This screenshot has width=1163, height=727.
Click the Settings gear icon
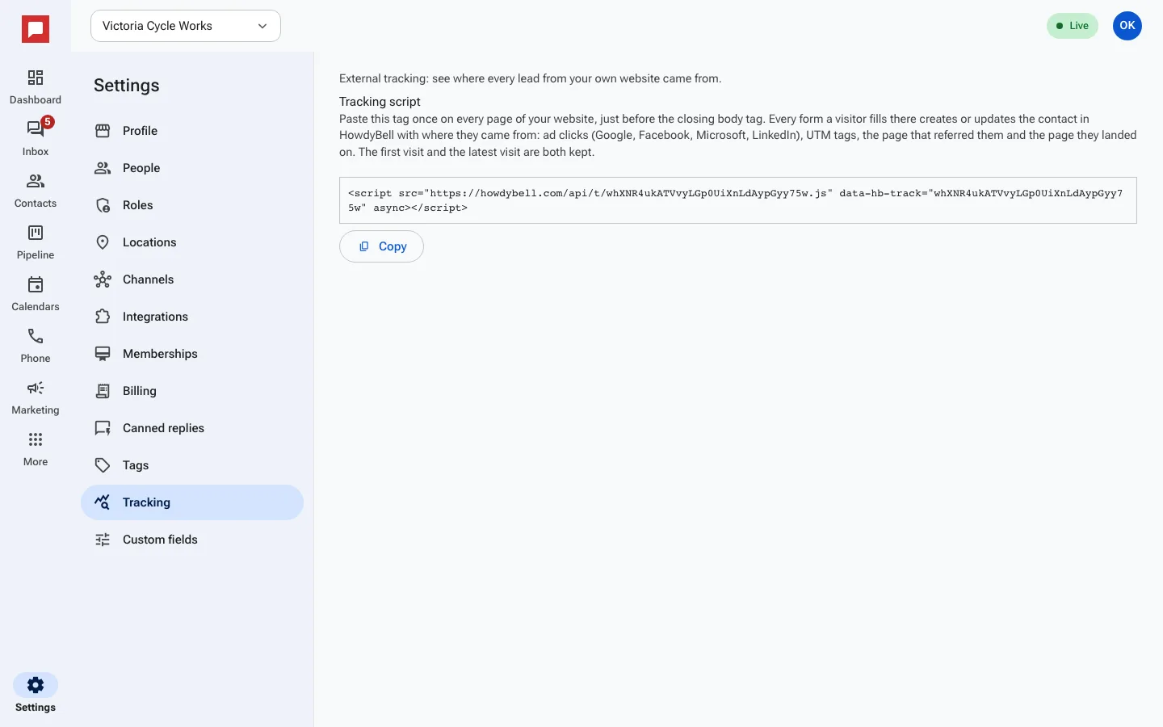coord(36,685)
